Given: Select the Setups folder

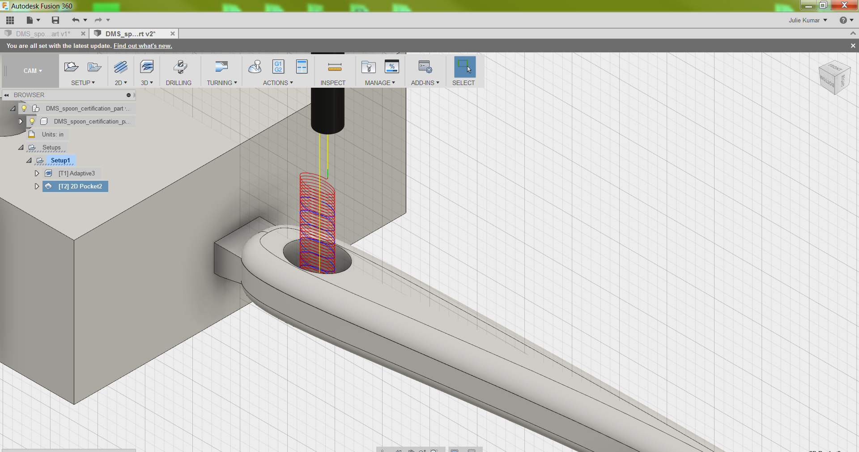Looking at the screenshot, I should tap(51, 147).
